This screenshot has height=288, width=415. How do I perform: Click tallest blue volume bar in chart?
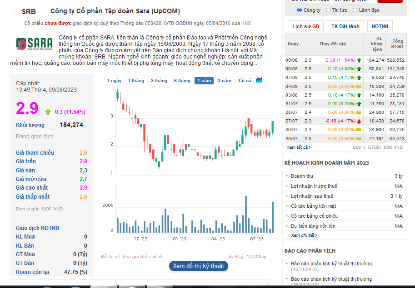point(246,214)
